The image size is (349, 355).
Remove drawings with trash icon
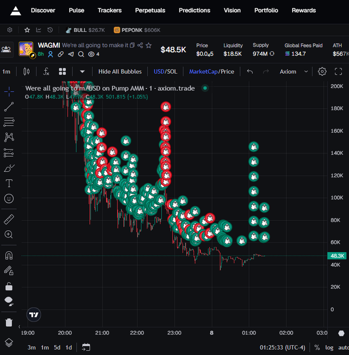click(x=9, y=322)
